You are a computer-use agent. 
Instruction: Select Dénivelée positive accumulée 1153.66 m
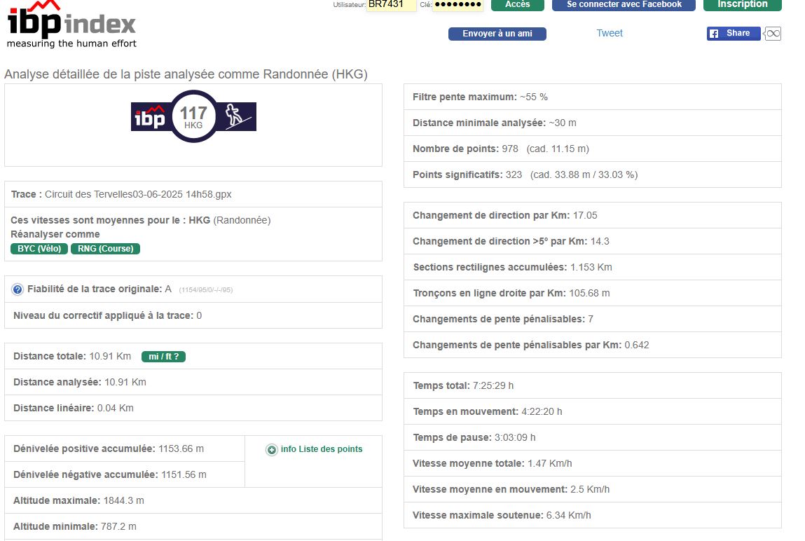pyautogui.click(x=109, y=448)
